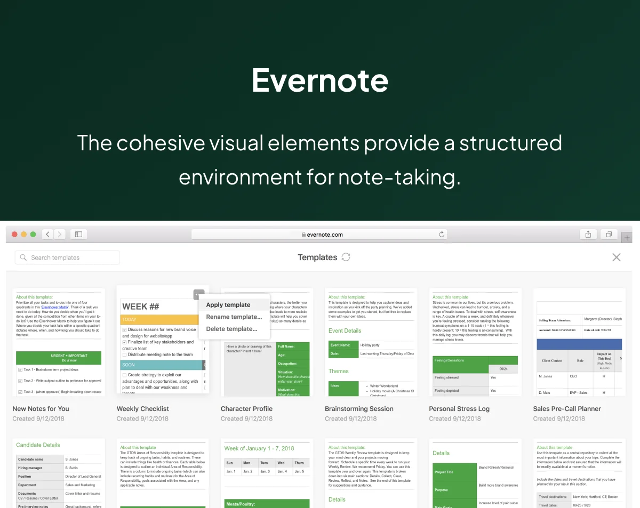Refresh the Templates list
This screenshot has height=508, width=640.
point(346,257)
